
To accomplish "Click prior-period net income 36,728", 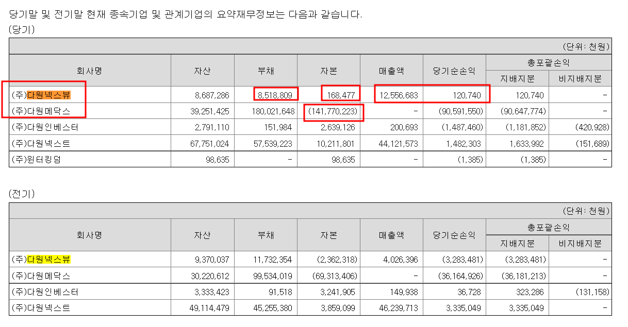I will click(x=469, y=292).
